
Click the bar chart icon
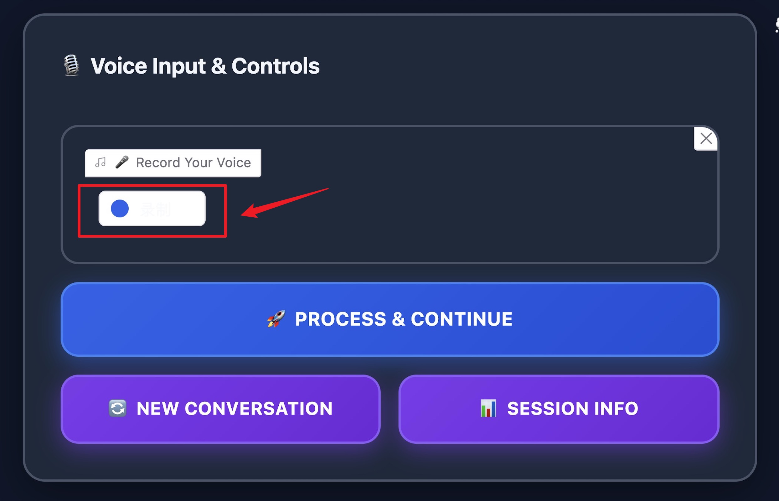click(x=488, y=408)
